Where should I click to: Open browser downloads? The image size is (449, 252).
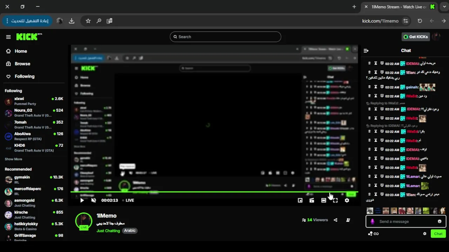pyautogui.click(x=72, y=21)
